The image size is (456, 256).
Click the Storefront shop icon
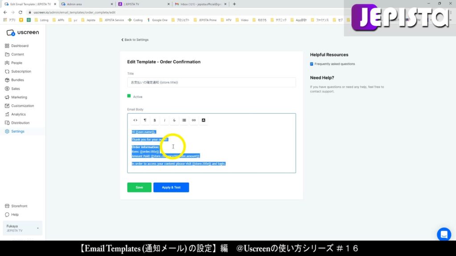[x=7, y=206]
